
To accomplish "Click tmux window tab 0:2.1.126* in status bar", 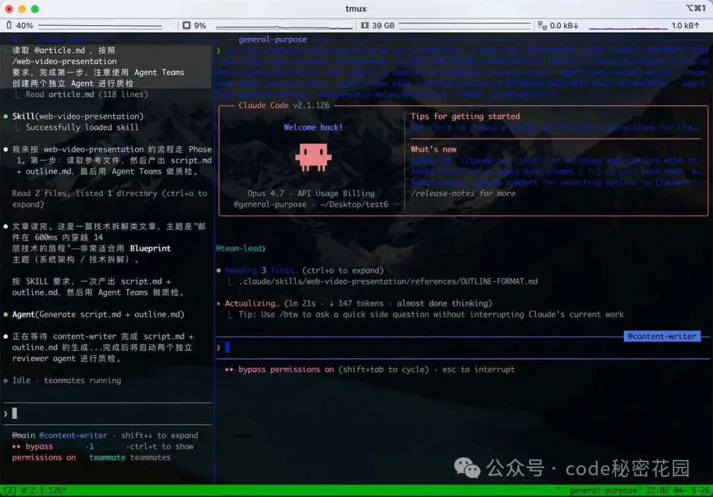I will [x=44, y=490].
